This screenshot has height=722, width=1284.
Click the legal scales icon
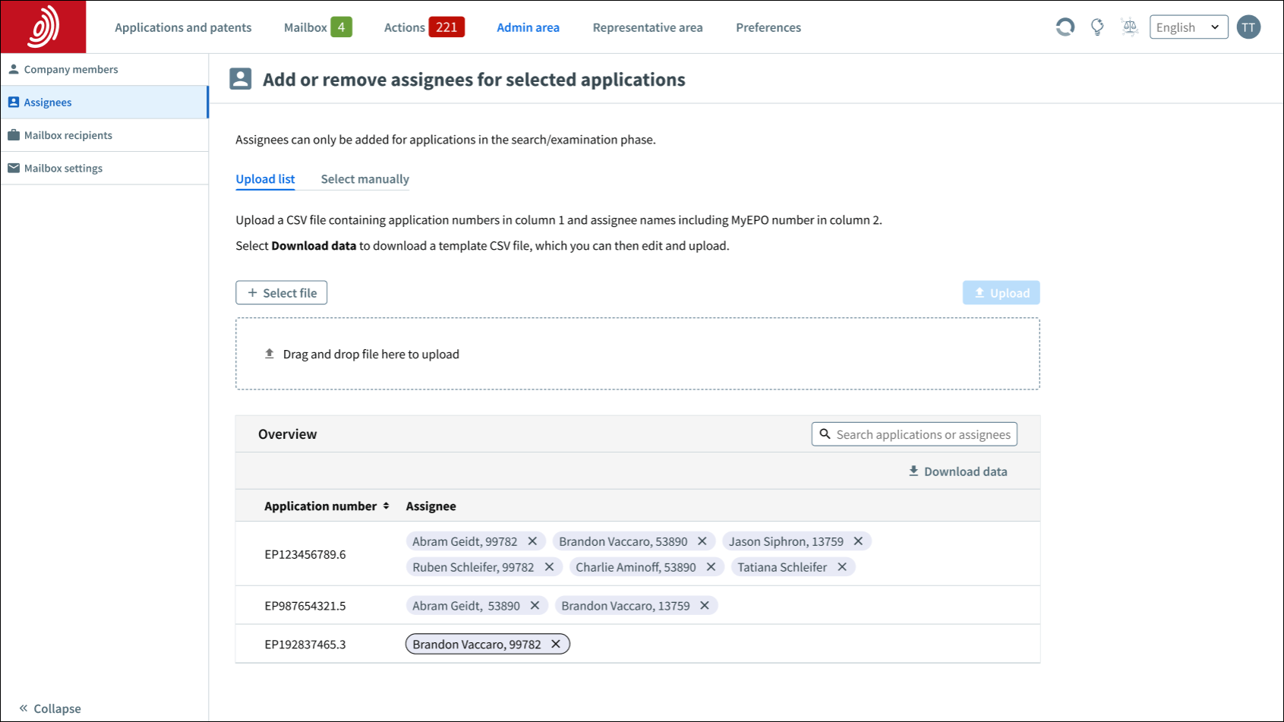1129,27
